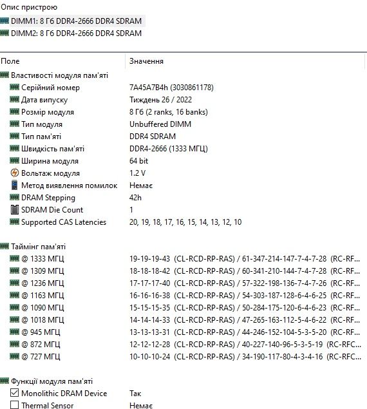Click icon beside Supported CAS Latencies
Screen dimensions: 367x409
pyautogui.click(x=14, y=222)
